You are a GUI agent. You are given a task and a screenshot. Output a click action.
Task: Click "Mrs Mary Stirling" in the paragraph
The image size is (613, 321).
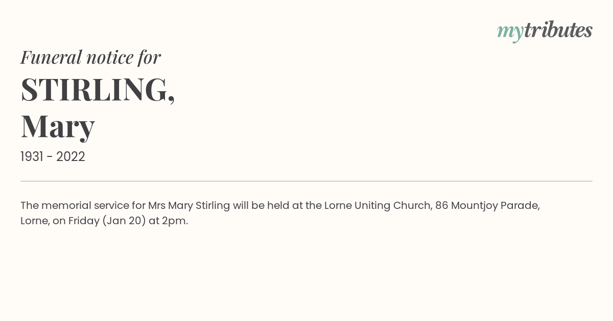click(189, 206)
